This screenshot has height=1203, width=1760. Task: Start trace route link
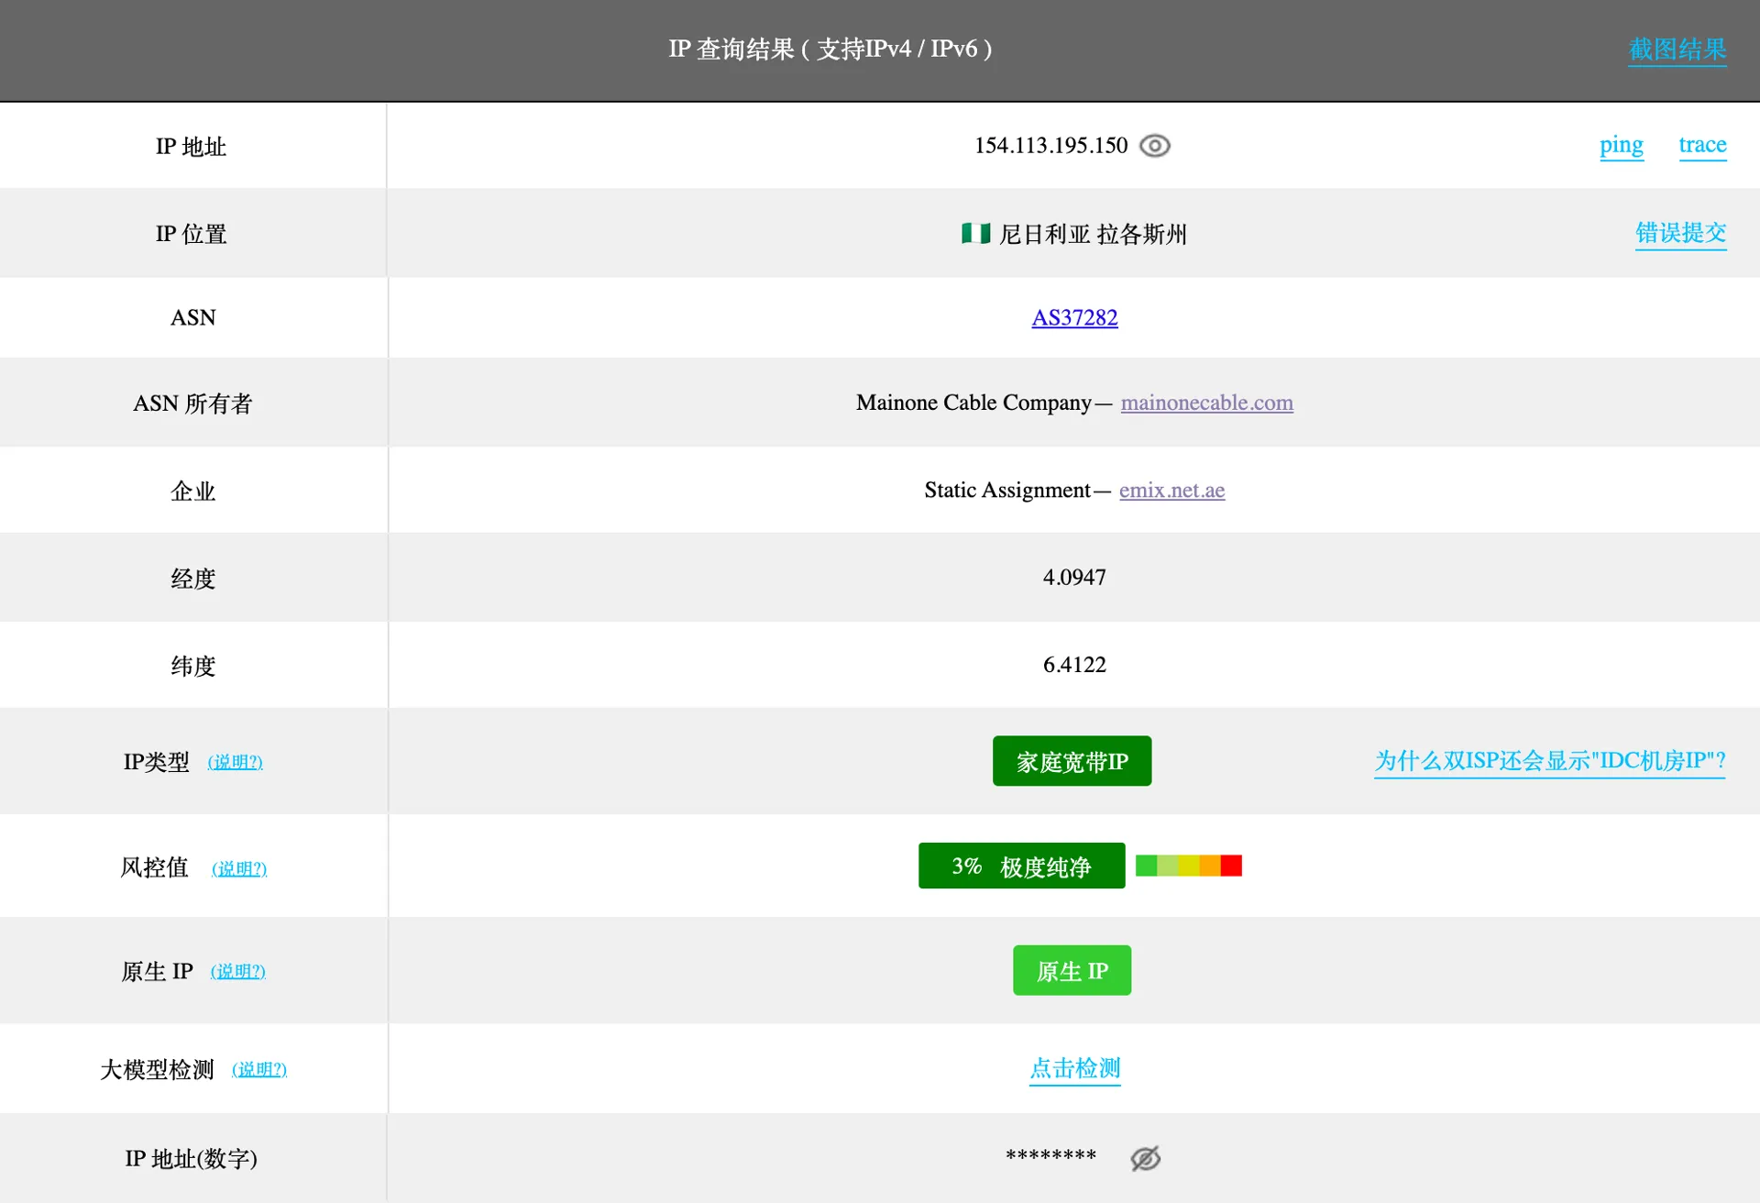(x=1702, y=145)
